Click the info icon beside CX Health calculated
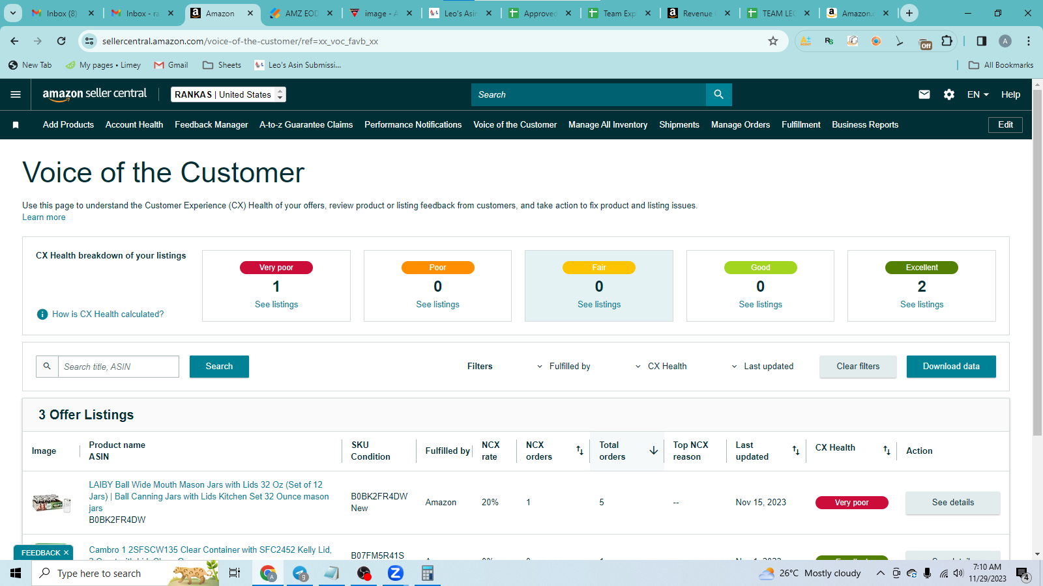1043x586 pixels. coord(42,314)
